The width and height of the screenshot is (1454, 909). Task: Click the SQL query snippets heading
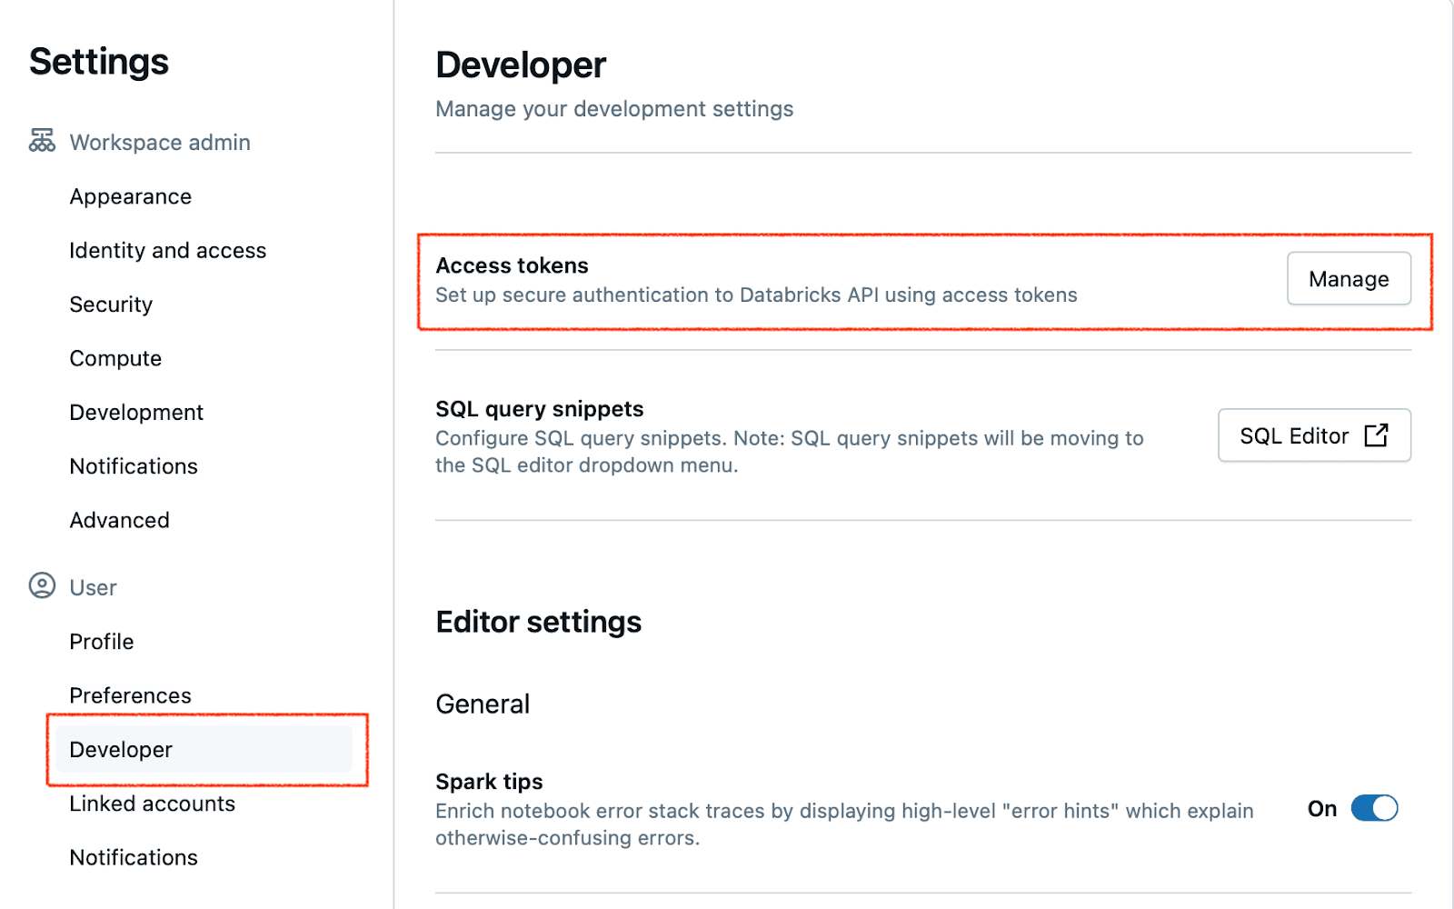pos(540,409)
